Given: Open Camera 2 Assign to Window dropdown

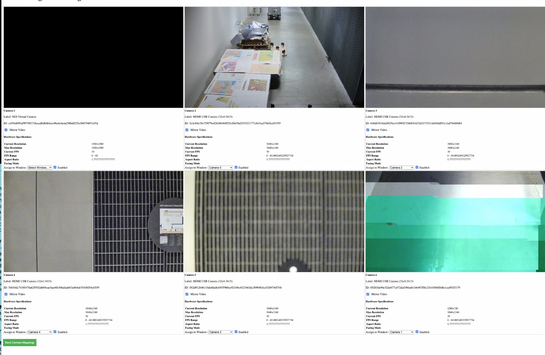Looking at the screenshot, I should pyautogui.click(x=220, y=168).
